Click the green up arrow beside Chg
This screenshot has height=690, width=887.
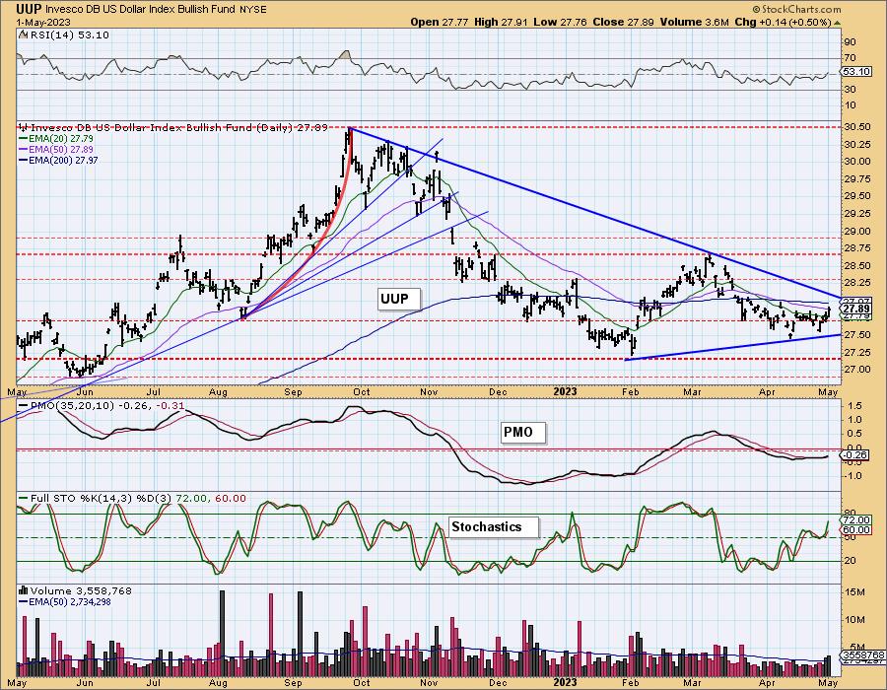click(x=837, y=23)
